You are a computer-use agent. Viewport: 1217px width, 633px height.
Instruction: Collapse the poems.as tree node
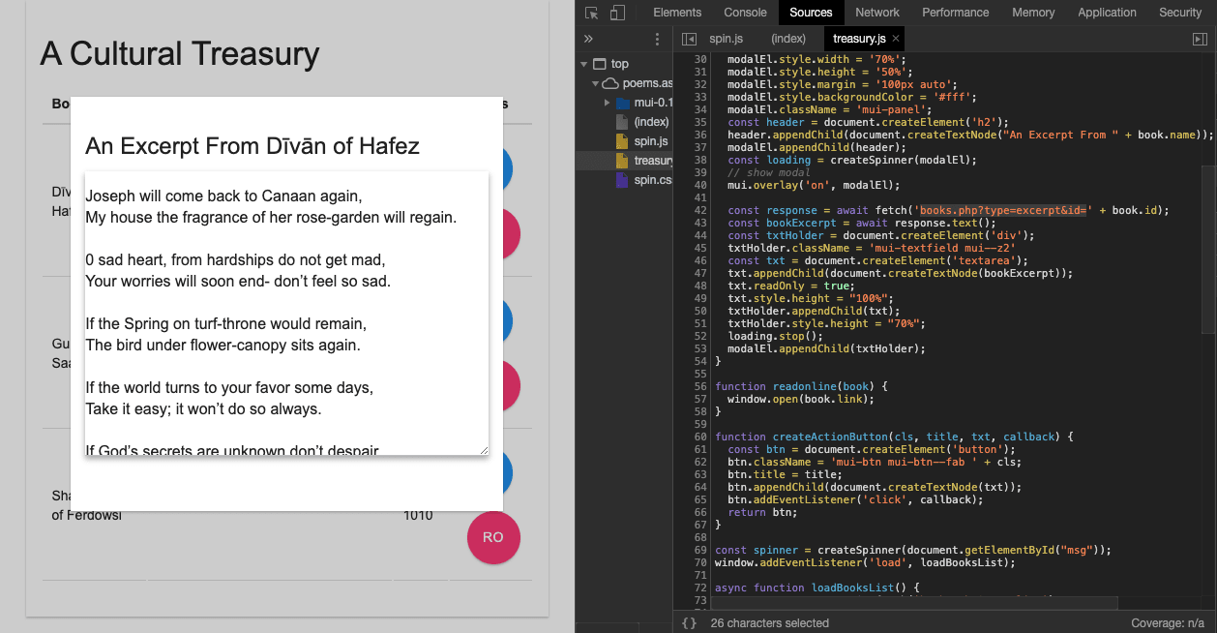click(594, 82)
